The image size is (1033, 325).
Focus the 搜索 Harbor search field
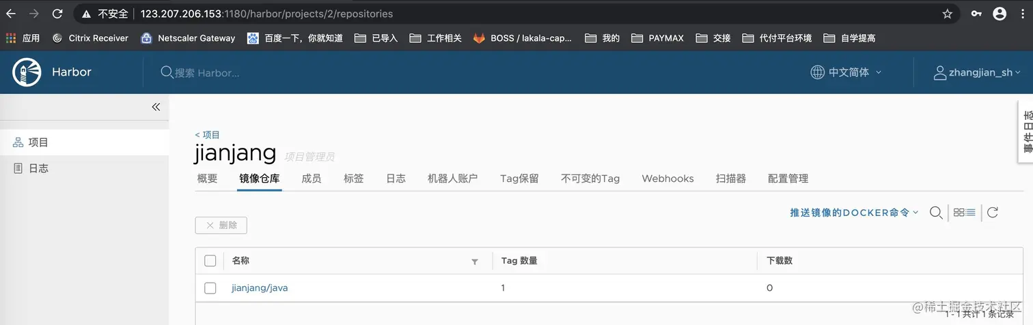207,73
